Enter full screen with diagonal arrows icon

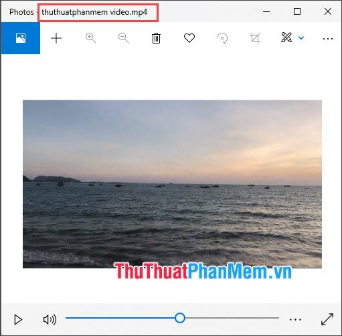[327, 319]
